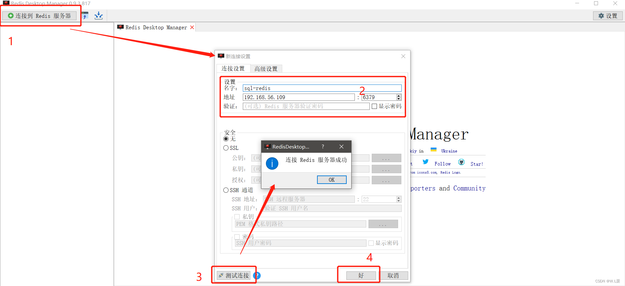
Task: Close the Redis Desktop Manager tab
Action: (x=192, y=27)
